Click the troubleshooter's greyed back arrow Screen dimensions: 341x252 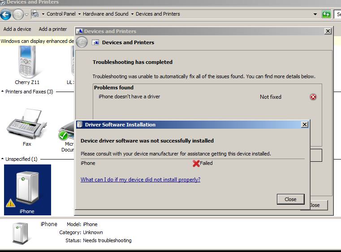pyautogui.click(x=82, y=42)
